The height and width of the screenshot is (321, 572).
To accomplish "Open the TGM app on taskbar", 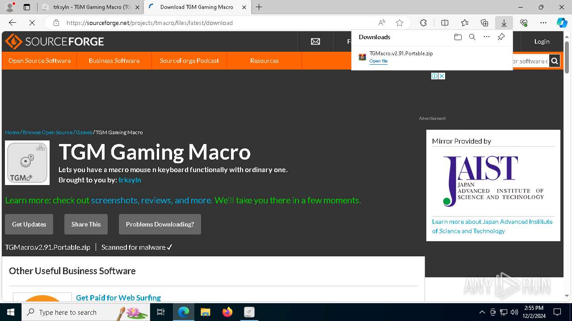I will [x=249, y=312].
